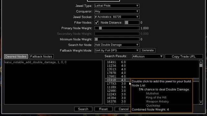Click the results scrollbar down arrow

click(x=201, y=102)
